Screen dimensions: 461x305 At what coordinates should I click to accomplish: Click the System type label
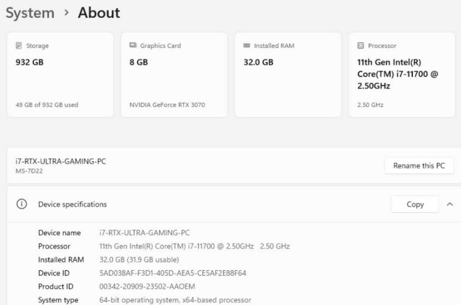tap(58, 300)
